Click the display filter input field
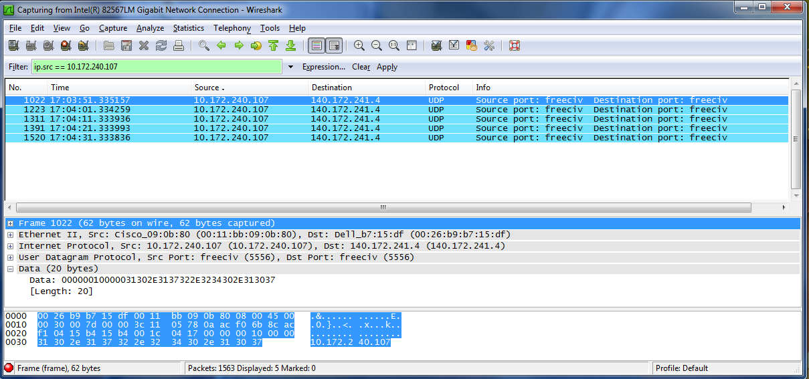The image size is (809, 379). [x=157, y=67]
